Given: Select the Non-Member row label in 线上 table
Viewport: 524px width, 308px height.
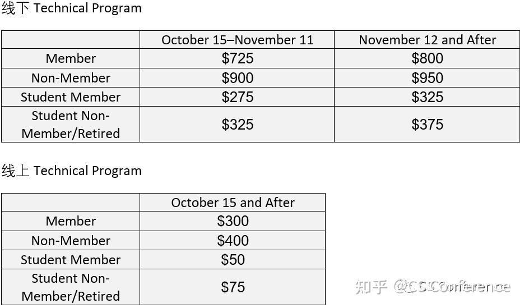Looking at the screenshot, I should (71, 241).
